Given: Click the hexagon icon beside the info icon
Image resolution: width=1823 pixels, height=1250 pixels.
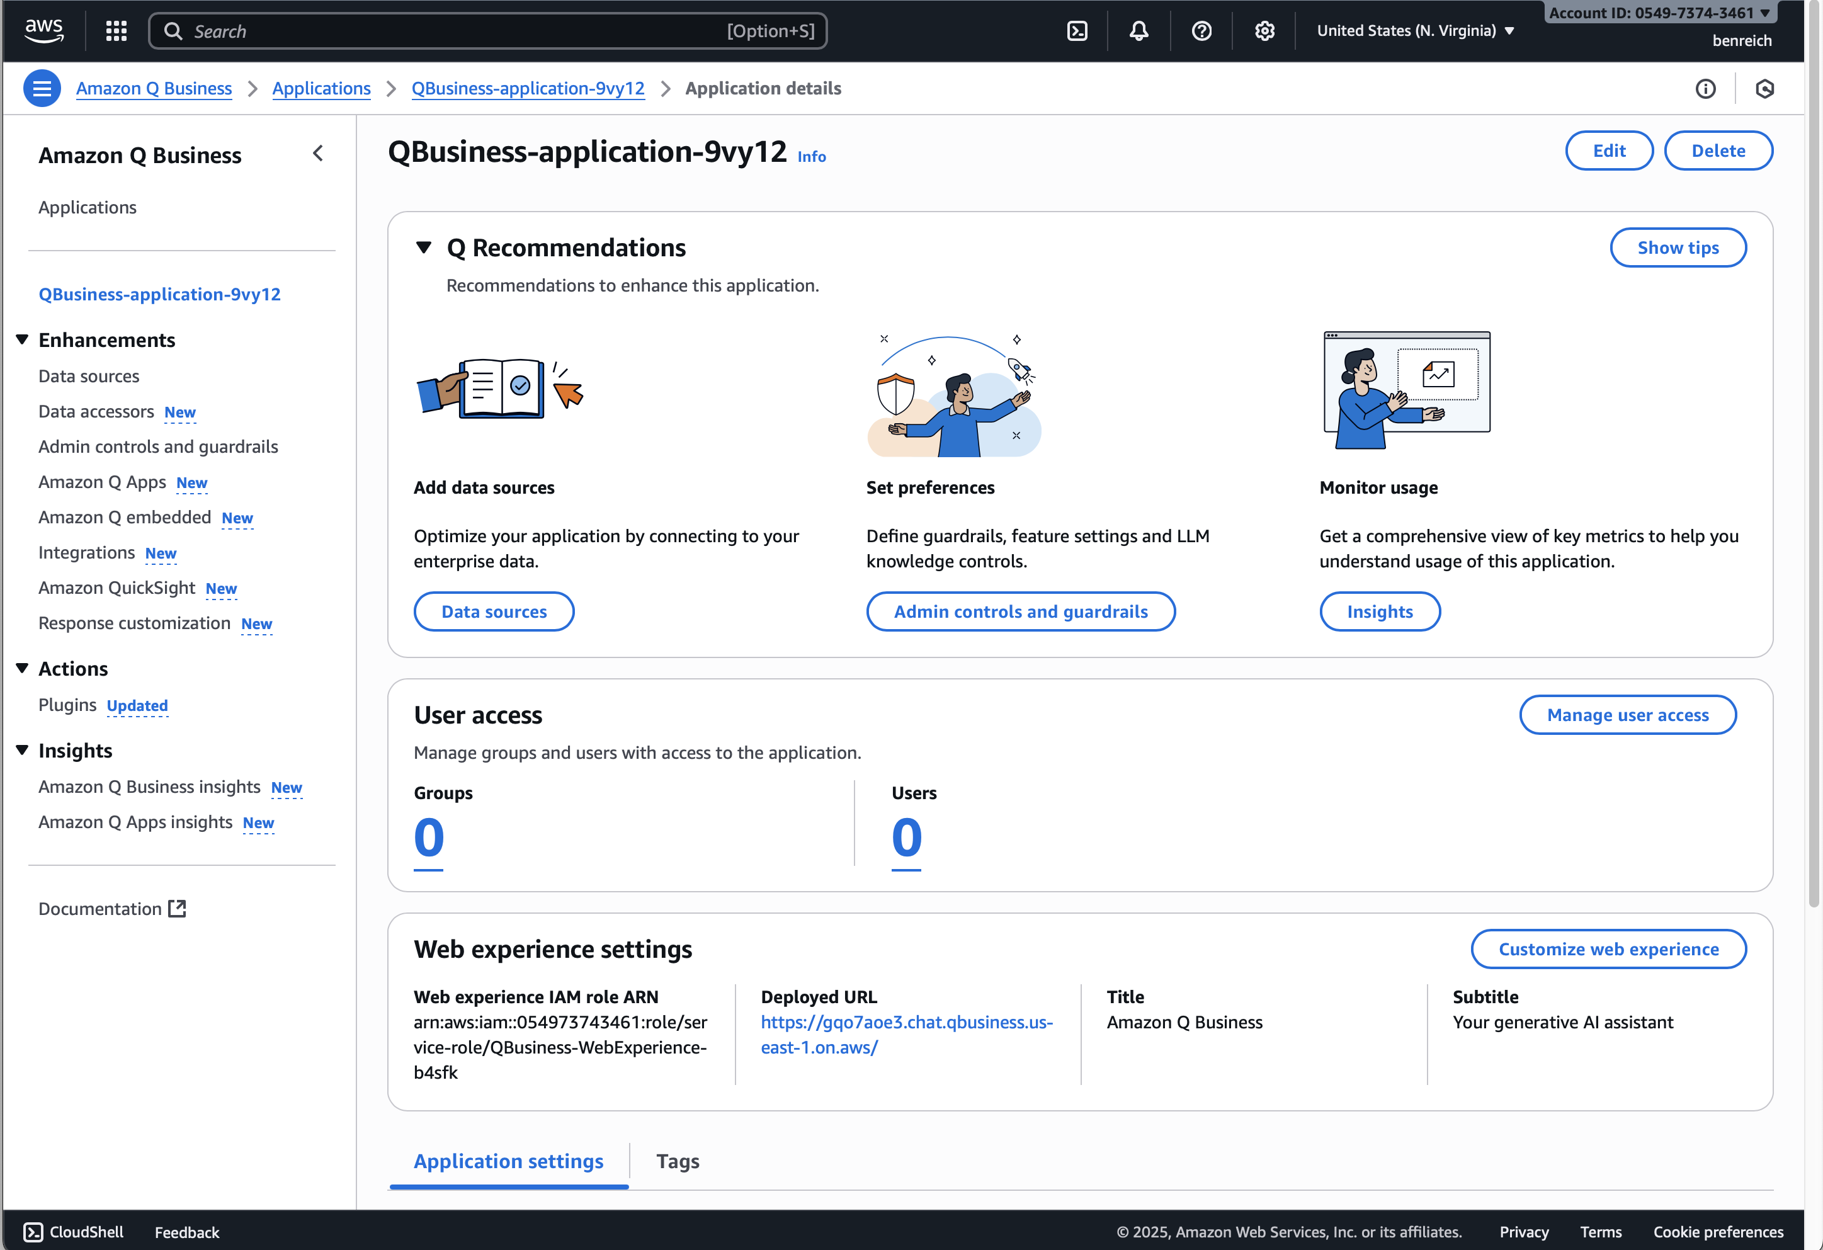Looking at the screenshot, I should click(x=1765, y=89).
